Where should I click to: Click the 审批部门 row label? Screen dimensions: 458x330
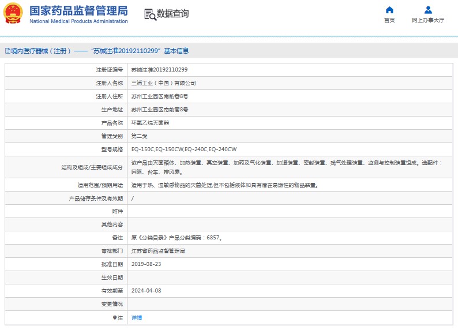click(x=112, y=251)
